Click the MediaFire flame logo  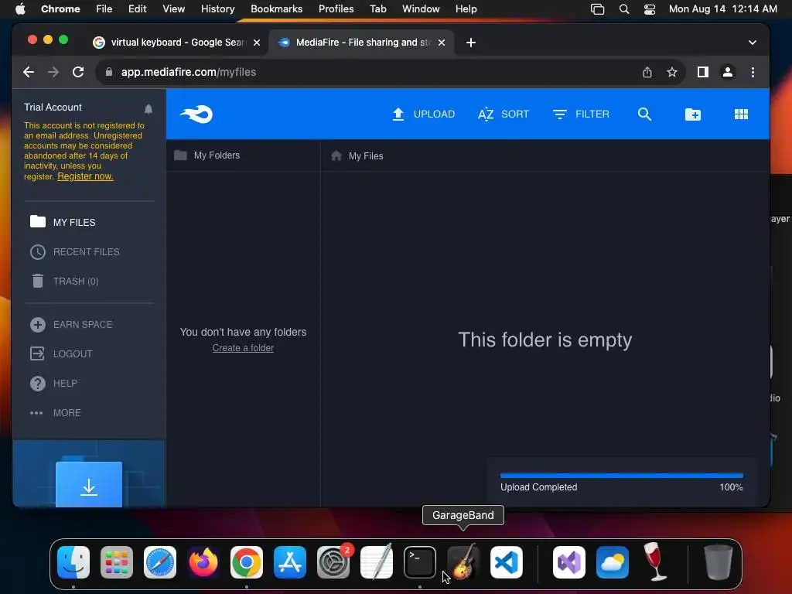(x=196, y=114)
